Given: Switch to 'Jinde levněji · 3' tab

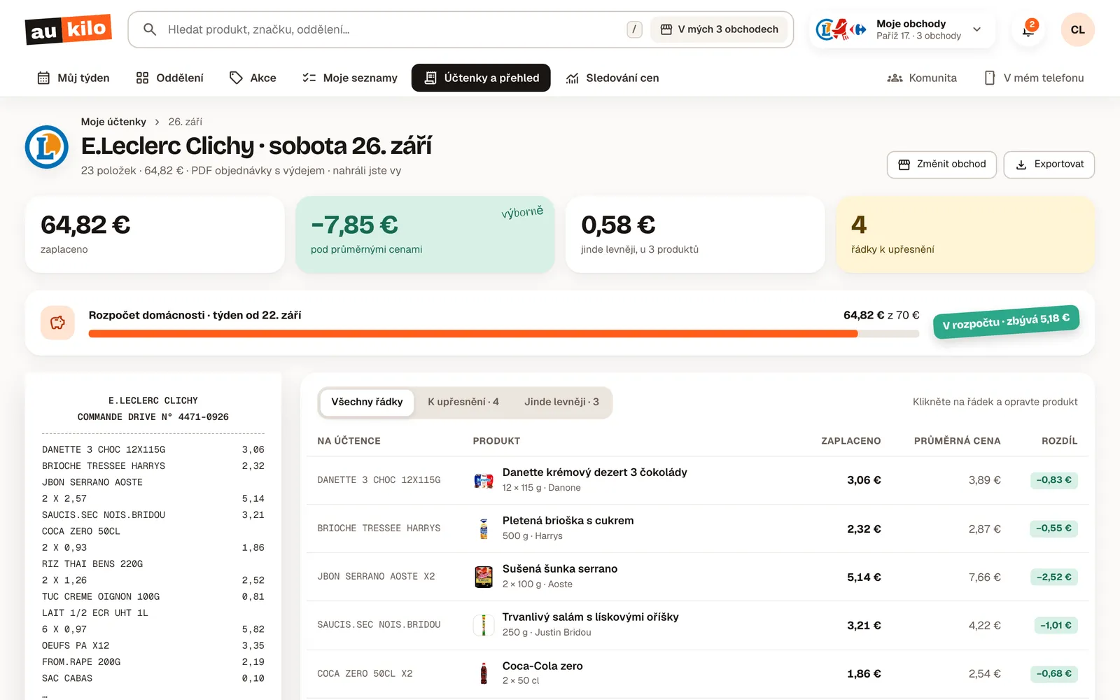Looking at the screenshot, I should click(561, 402).
